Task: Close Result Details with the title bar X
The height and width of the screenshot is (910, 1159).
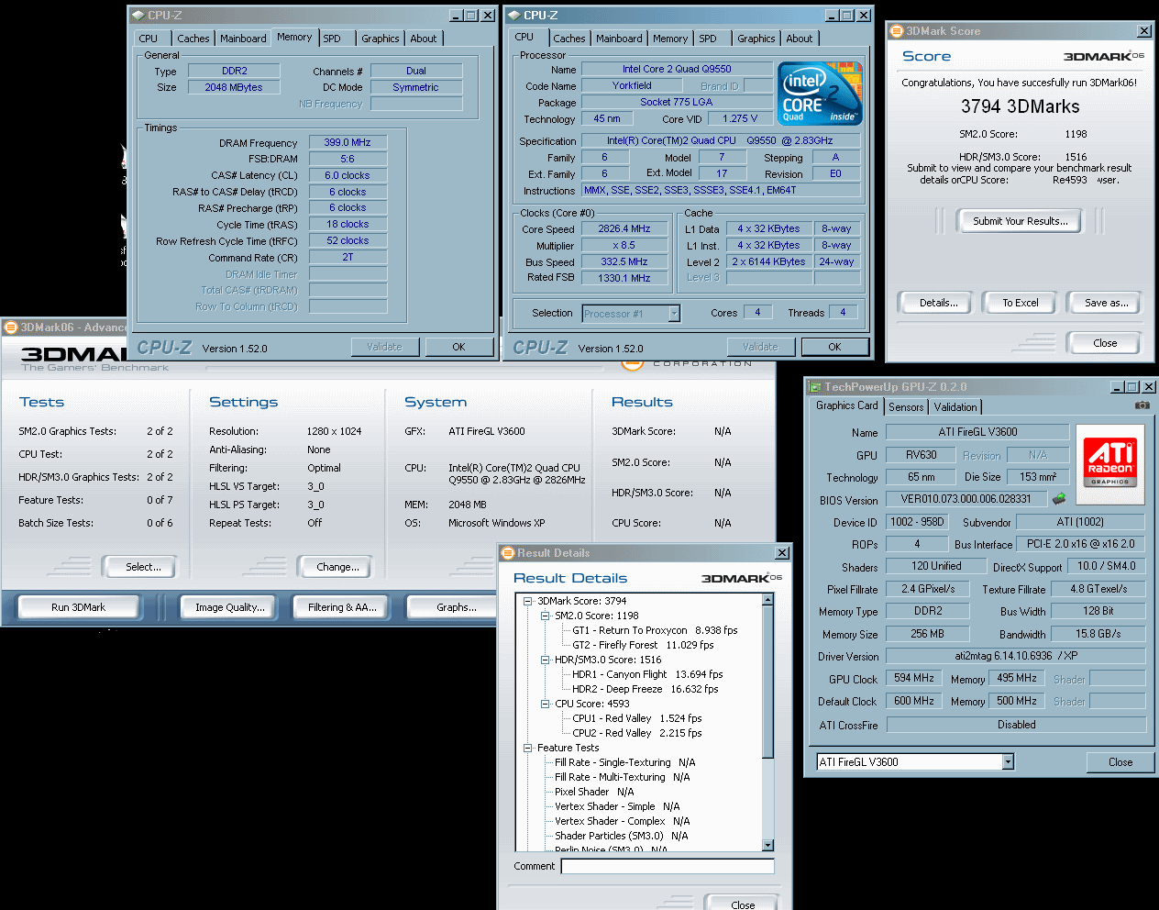Action: point(782,553)
